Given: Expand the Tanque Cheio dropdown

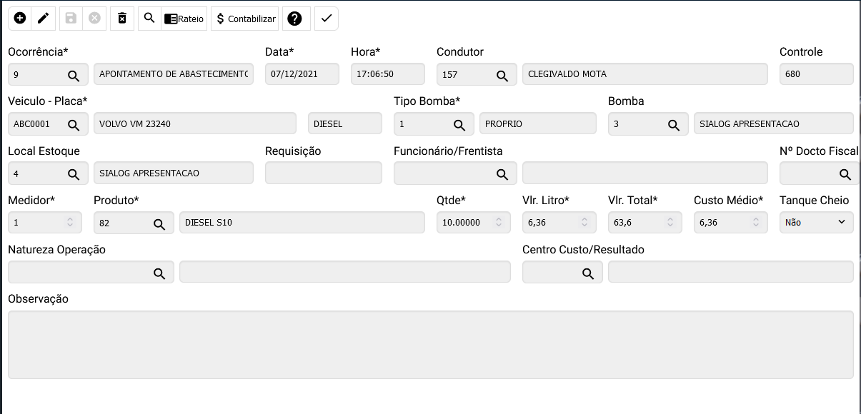Looking at the screenshot, I should coord(816,223).
